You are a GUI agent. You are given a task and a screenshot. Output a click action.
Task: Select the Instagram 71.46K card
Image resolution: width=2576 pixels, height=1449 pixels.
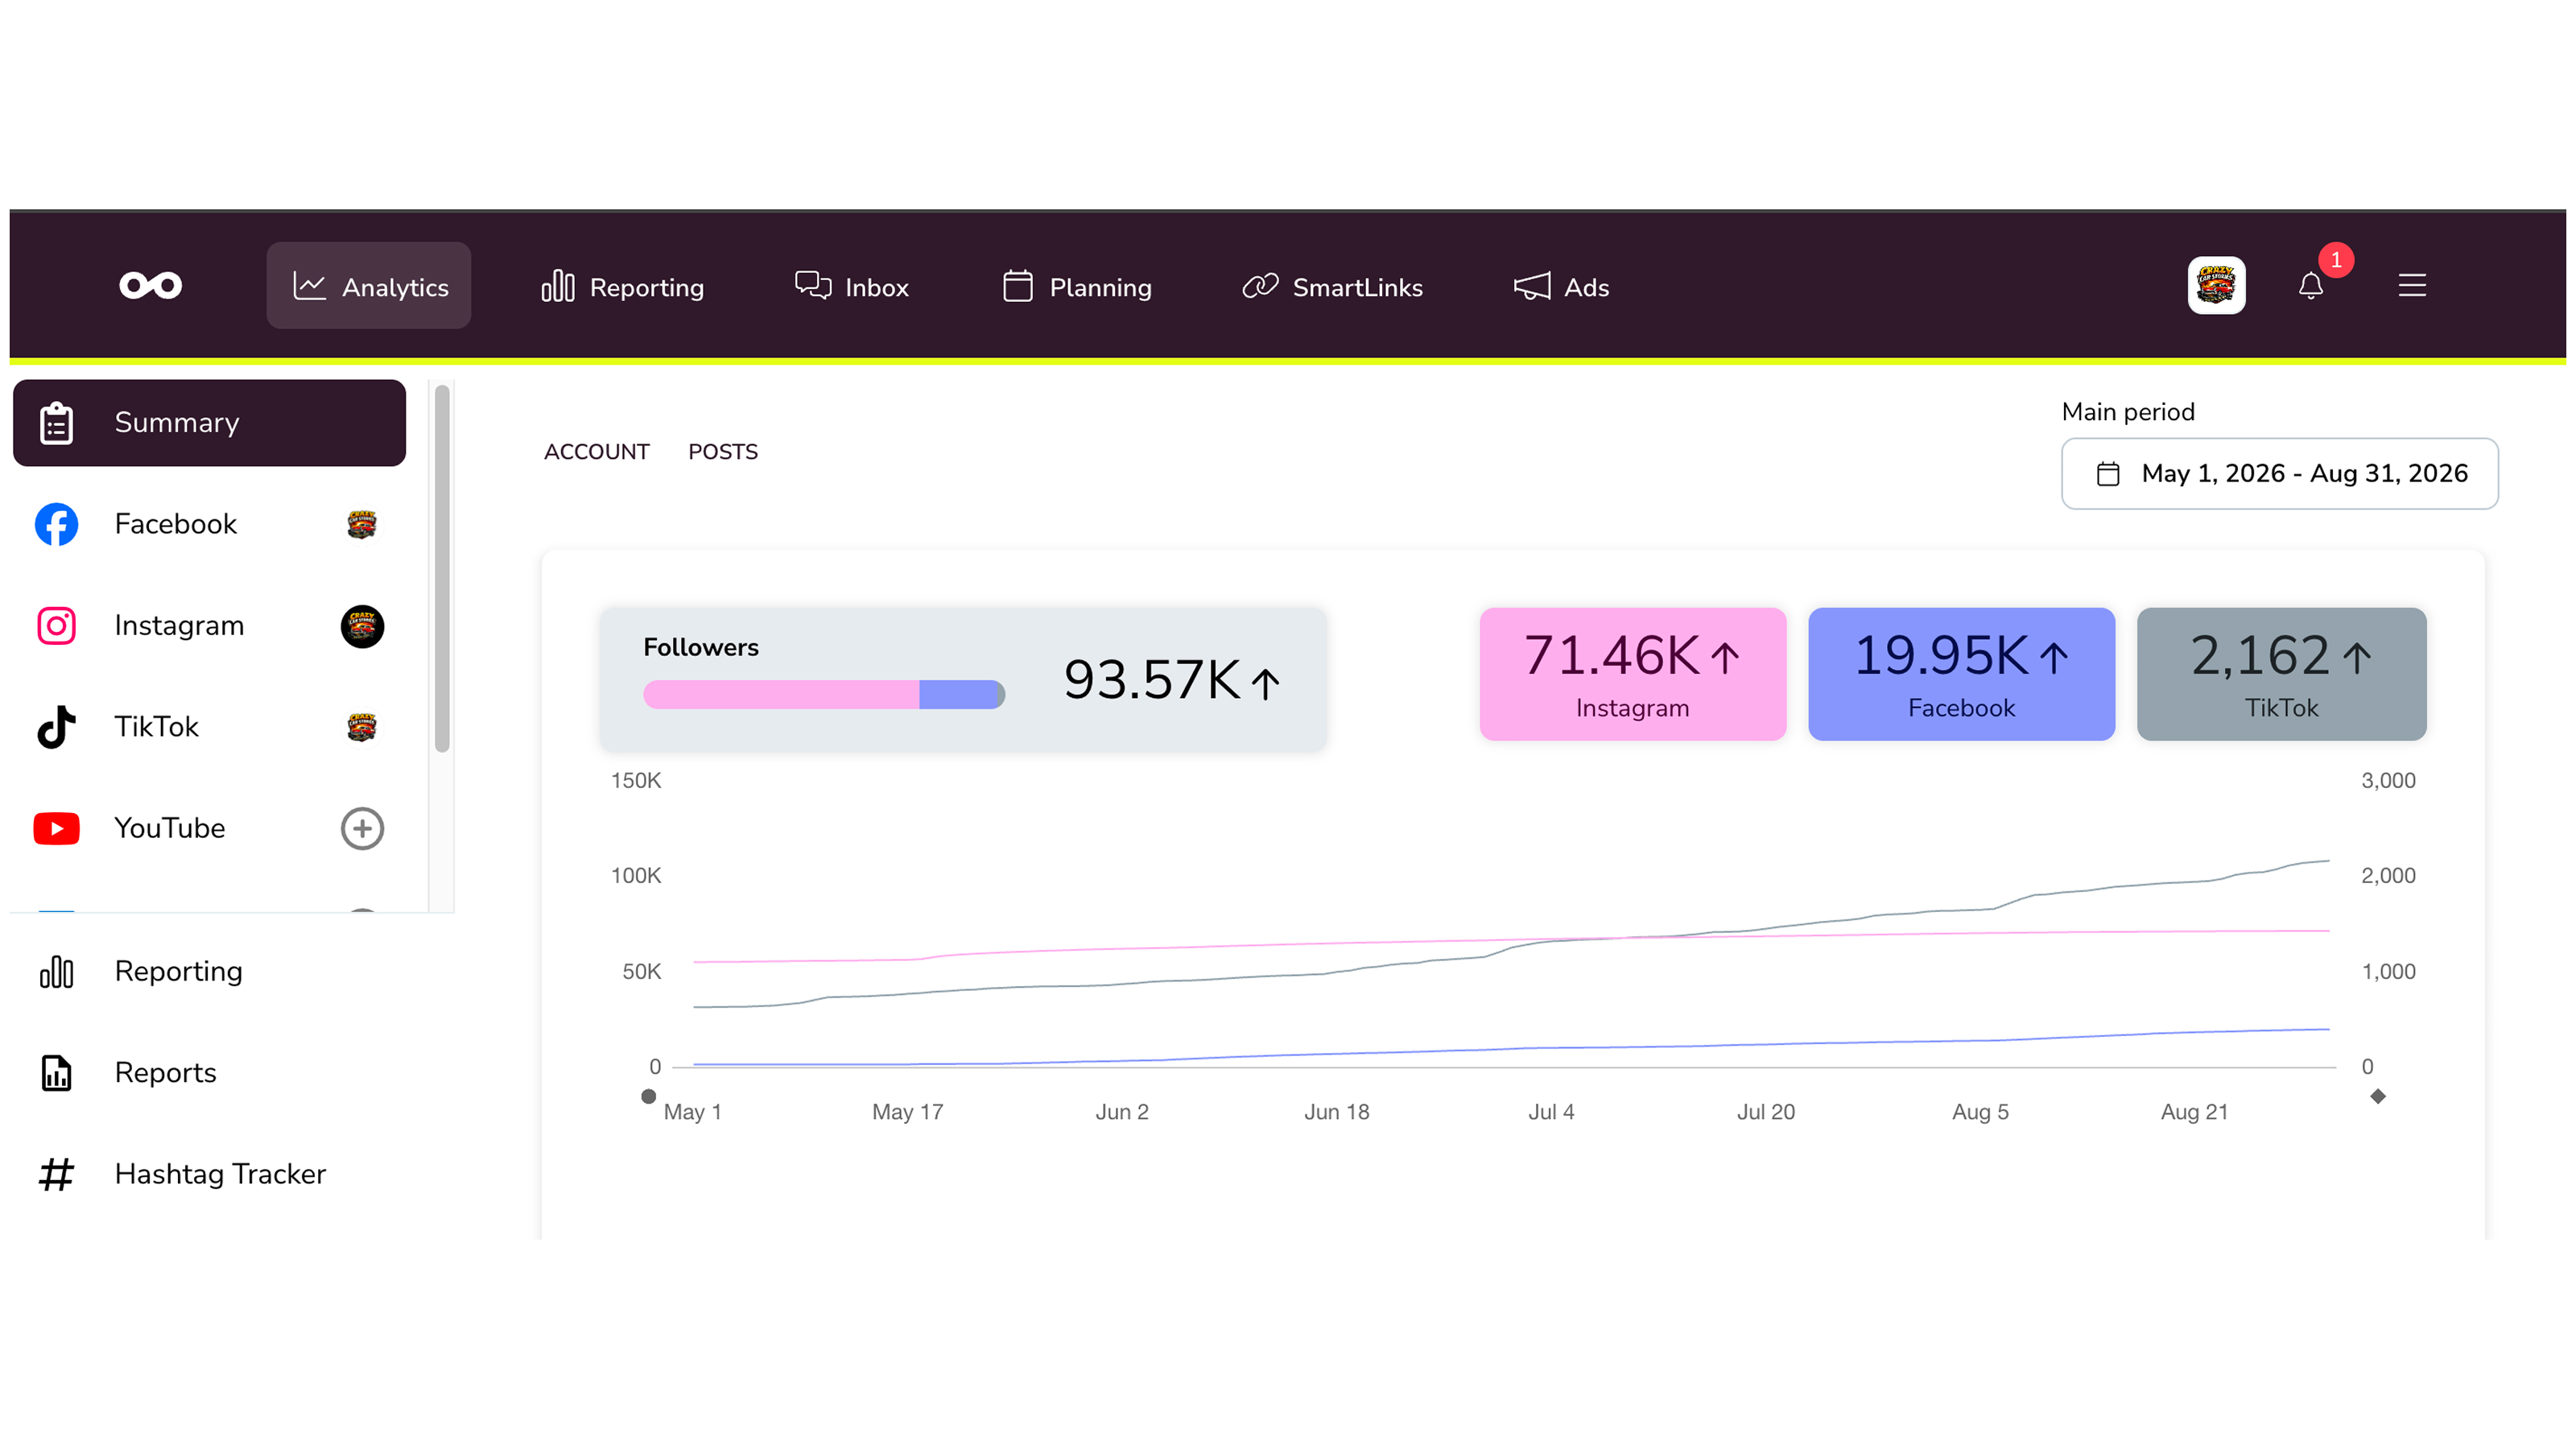coord(1633,675)
